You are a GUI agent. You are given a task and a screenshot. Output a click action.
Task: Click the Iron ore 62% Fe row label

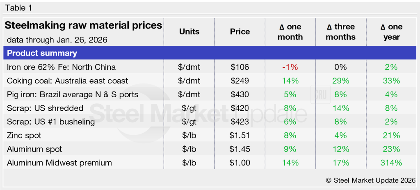pos(62,67)
